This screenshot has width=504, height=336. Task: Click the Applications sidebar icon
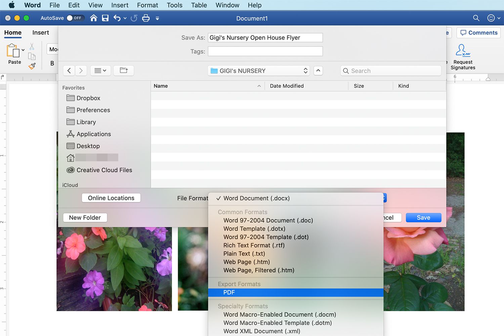pos(71,134)
